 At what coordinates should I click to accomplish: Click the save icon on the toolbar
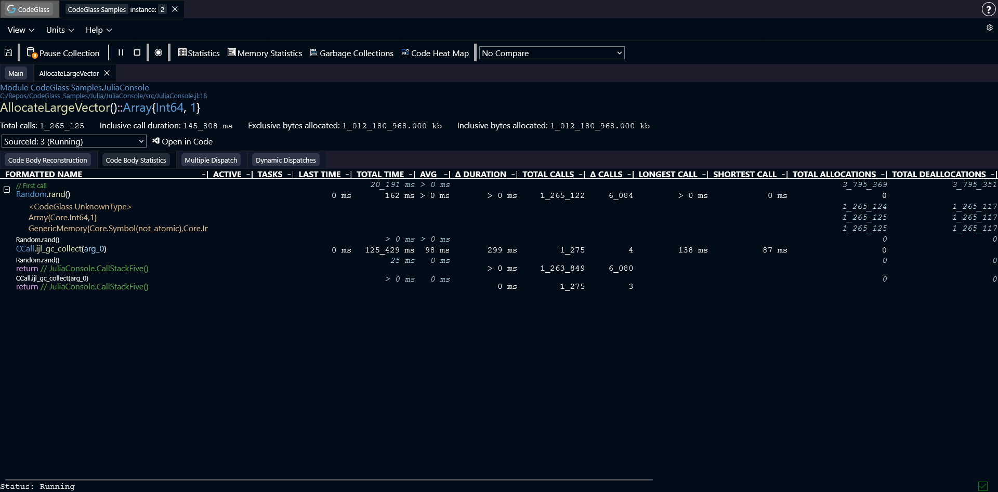8,52
